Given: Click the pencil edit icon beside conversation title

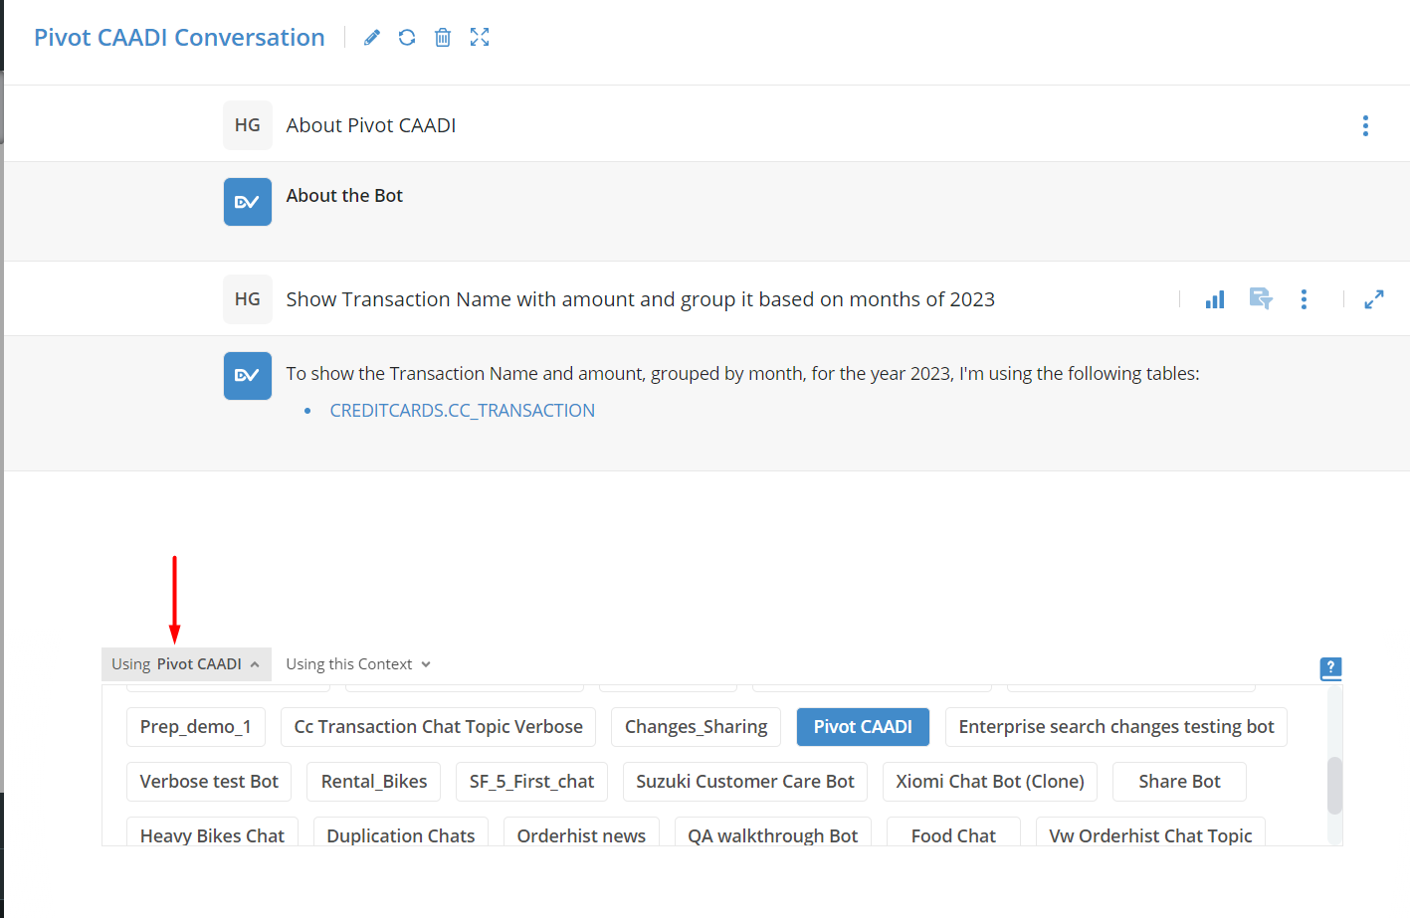Looking at the screenshot, I should pyautogui.click(x=372, y=38).
